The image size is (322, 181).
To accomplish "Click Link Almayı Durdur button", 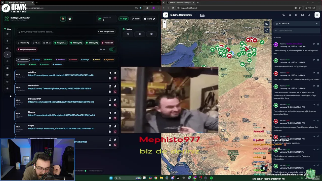I will pyautogui.click(x=106, y=32).
